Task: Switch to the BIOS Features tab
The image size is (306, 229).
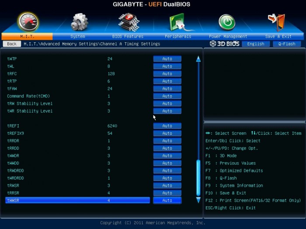Action: pos(128,36)
